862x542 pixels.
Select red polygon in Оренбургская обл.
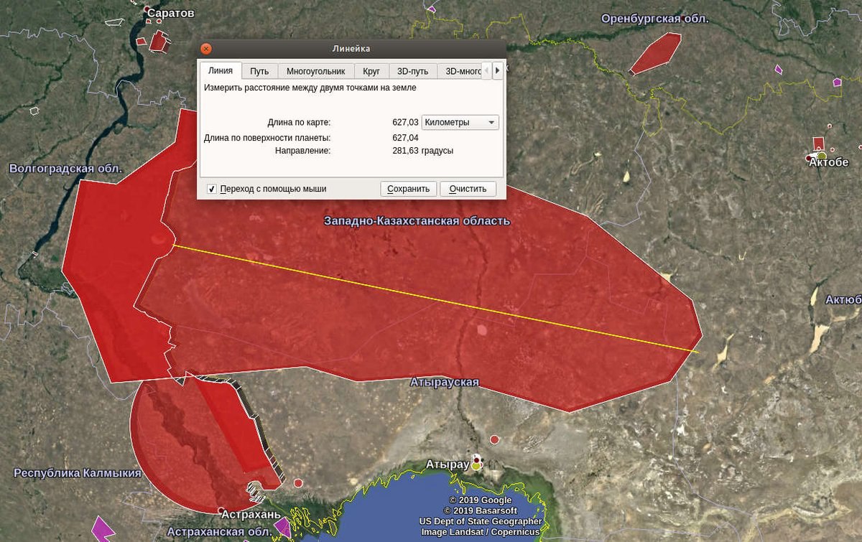[x=654, y=53]
